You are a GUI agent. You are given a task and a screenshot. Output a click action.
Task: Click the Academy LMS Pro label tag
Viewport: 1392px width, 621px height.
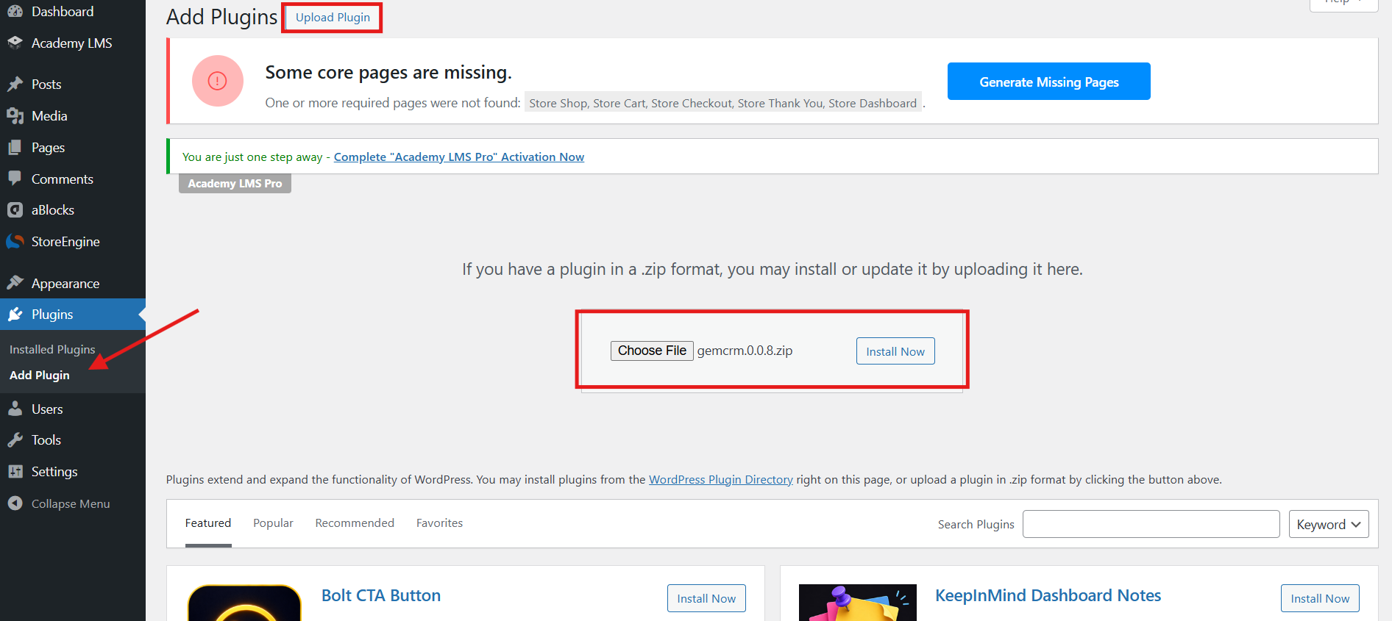[235, 184]
